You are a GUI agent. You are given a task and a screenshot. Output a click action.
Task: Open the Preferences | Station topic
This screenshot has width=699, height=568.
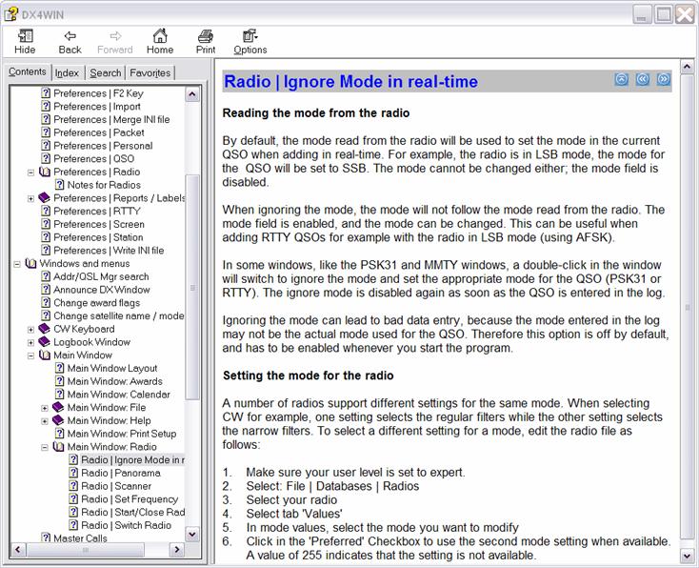pos(98,237)
